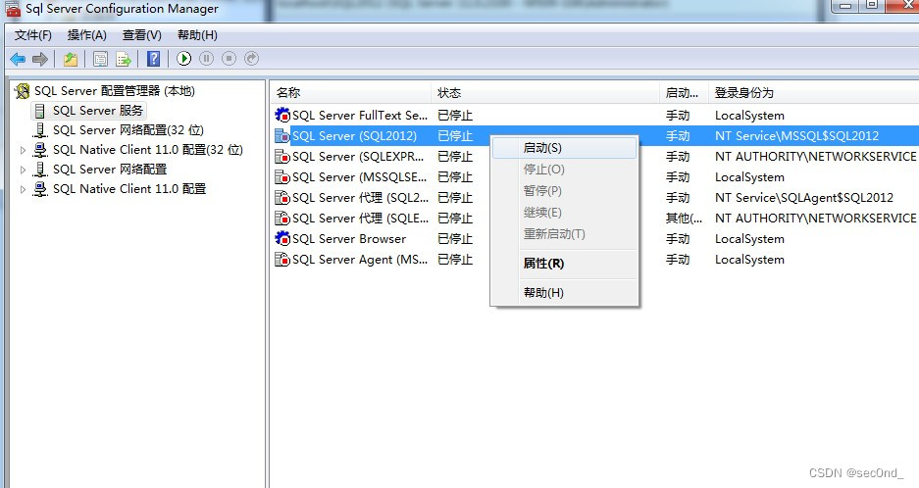Select the SQL Server Browser row name
Image resolution: width=919 pixels, height=488 pixels.
(349, 238)
